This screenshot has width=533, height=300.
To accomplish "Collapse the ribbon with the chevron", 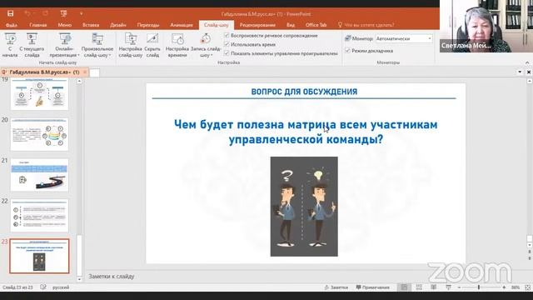I will pyautogui.click(x=527, y=62).
